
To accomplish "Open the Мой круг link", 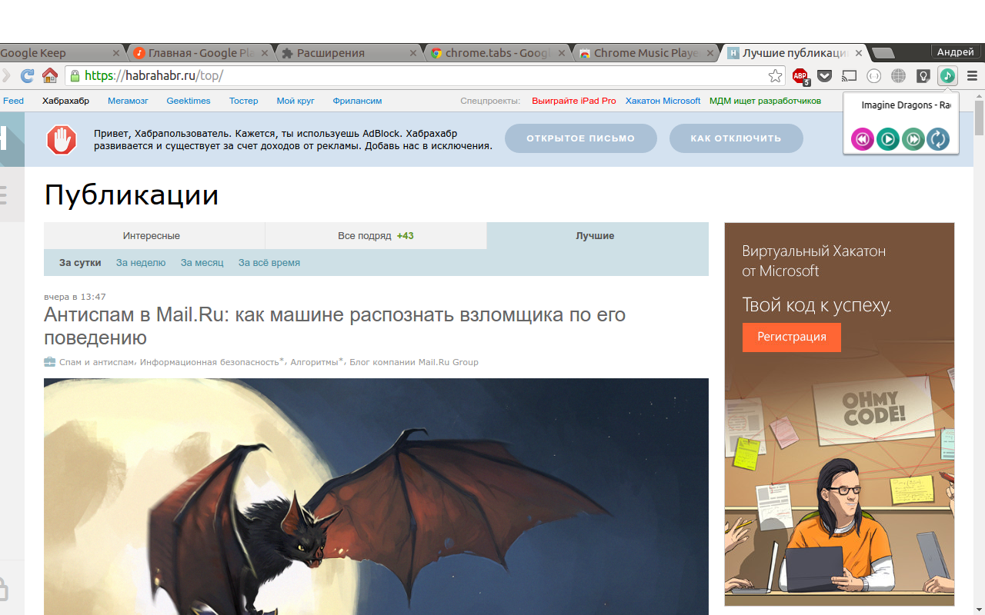I will point(295,101).
